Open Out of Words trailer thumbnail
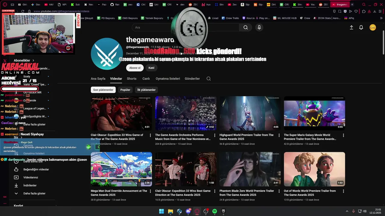 tap(314, 169)
